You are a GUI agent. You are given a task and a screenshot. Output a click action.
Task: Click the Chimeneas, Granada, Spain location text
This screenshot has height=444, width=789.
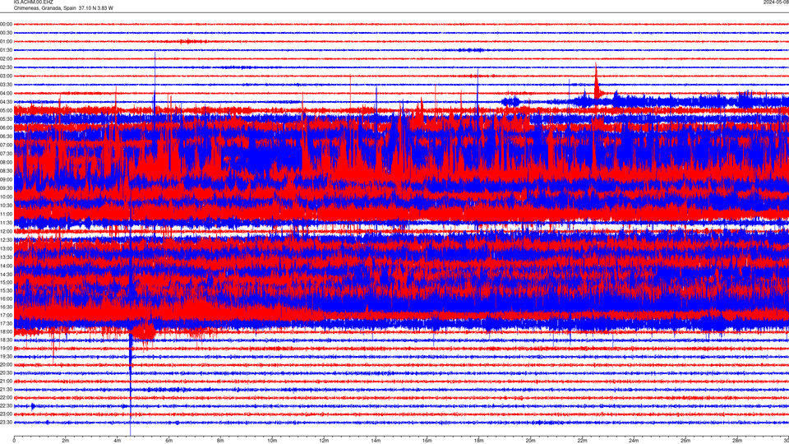pos(44,8)
